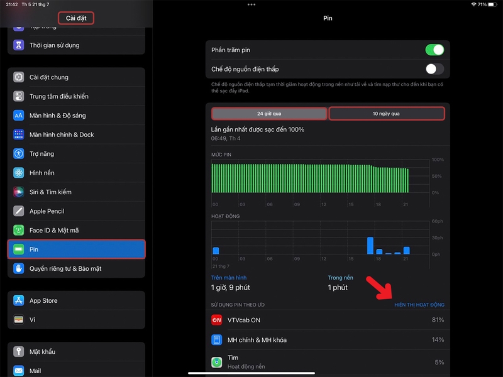This screenshot has height=377, width=503.
Task: Open the VTVcab ON 81% usage row
Action: point(328,320)
